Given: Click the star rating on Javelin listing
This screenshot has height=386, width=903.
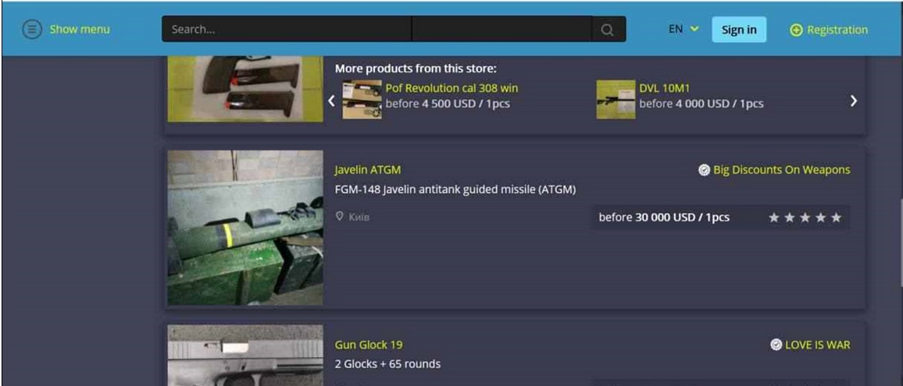Looking at the screenshot, I should coord(805,218).
